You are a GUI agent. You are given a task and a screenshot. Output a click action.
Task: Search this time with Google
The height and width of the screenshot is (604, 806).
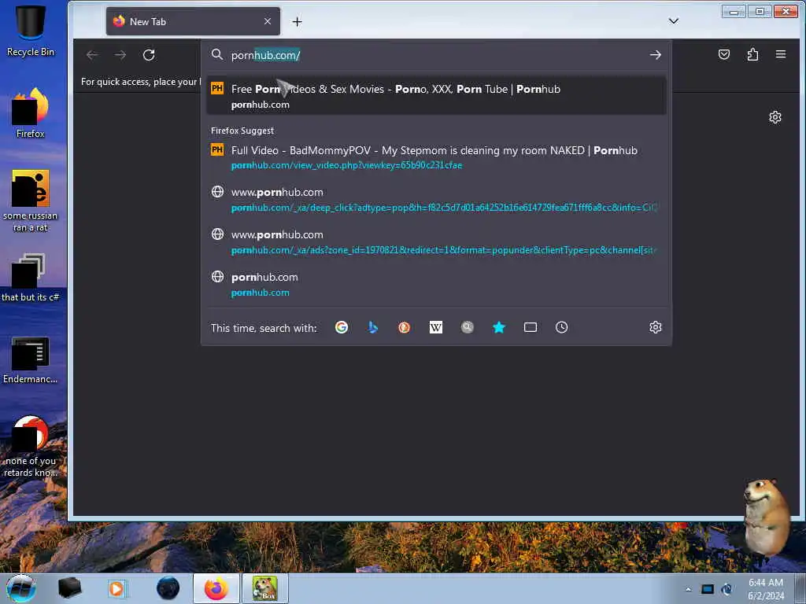[342, 327]
